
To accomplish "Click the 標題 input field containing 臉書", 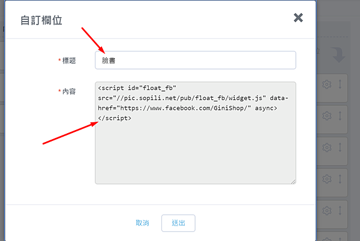I will click(195, 60).
